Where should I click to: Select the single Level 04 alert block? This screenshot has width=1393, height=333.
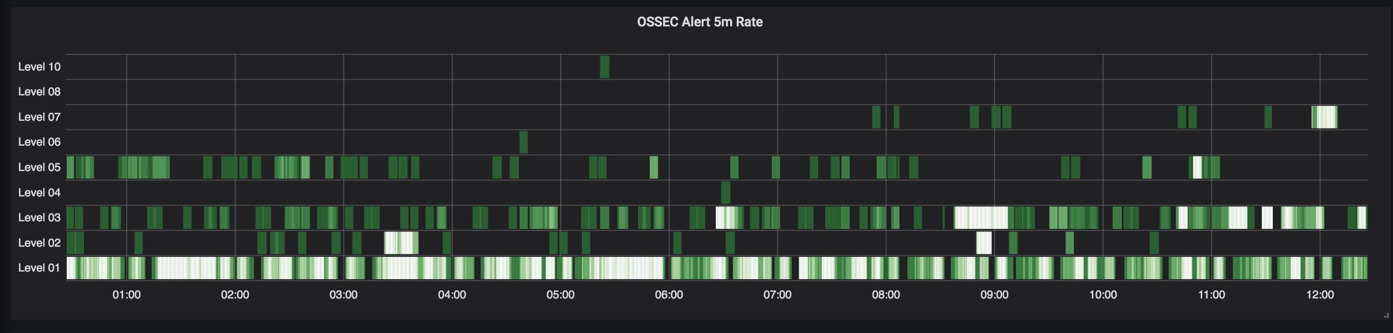coord(725,193)
